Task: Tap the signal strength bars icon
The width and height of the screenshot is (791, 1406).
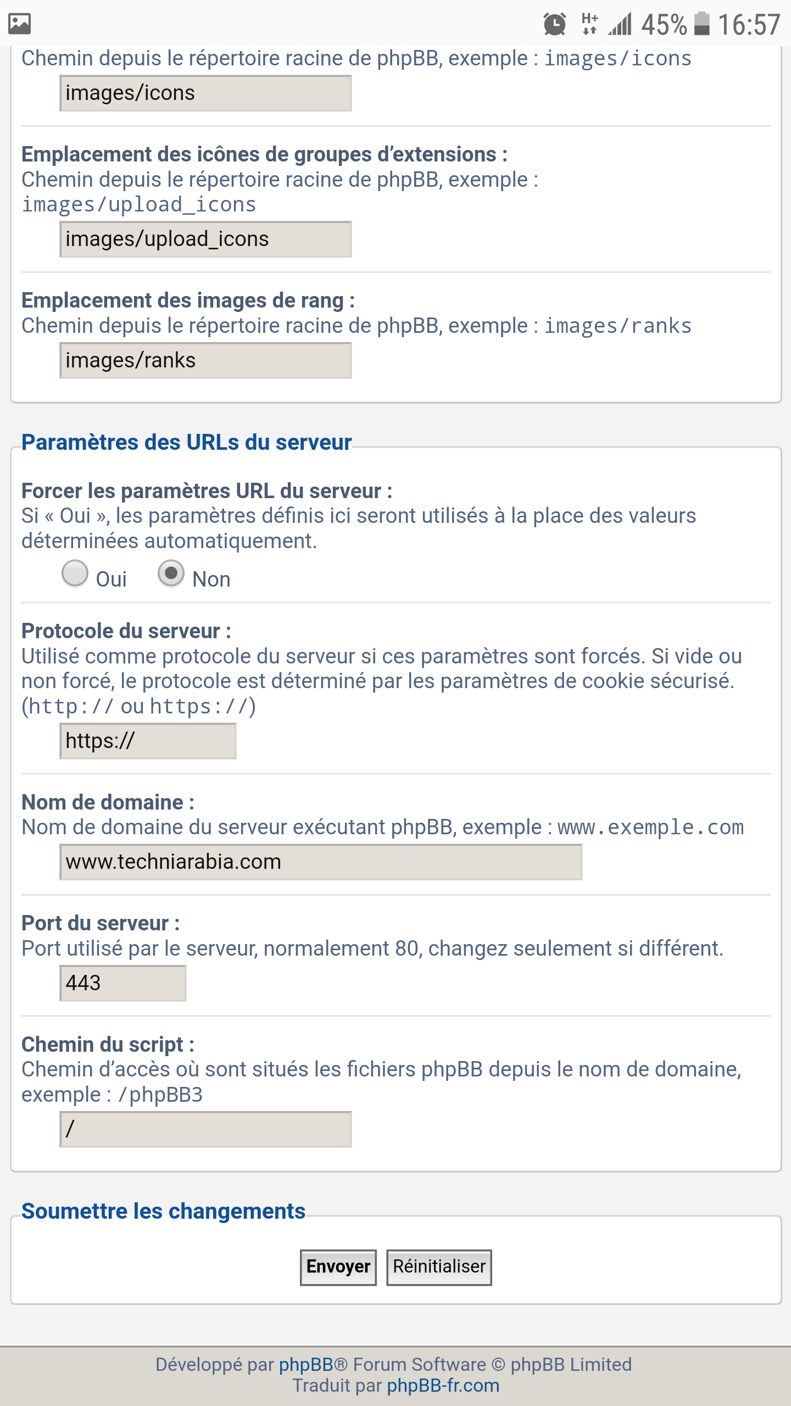Action: point(620,24)
